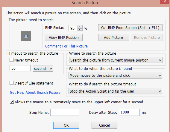Open Comment For This Picture link
The height and width of the screenshot is (132, 170).
66,46
